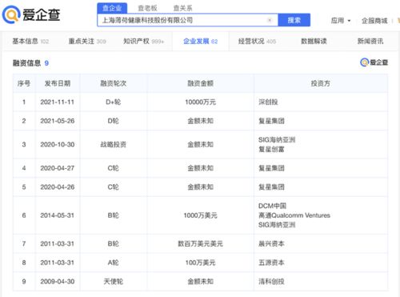Viewport: 400px width, 297px height.
Task: Select the 10000万元 amount cell
Action: [200, 102]
